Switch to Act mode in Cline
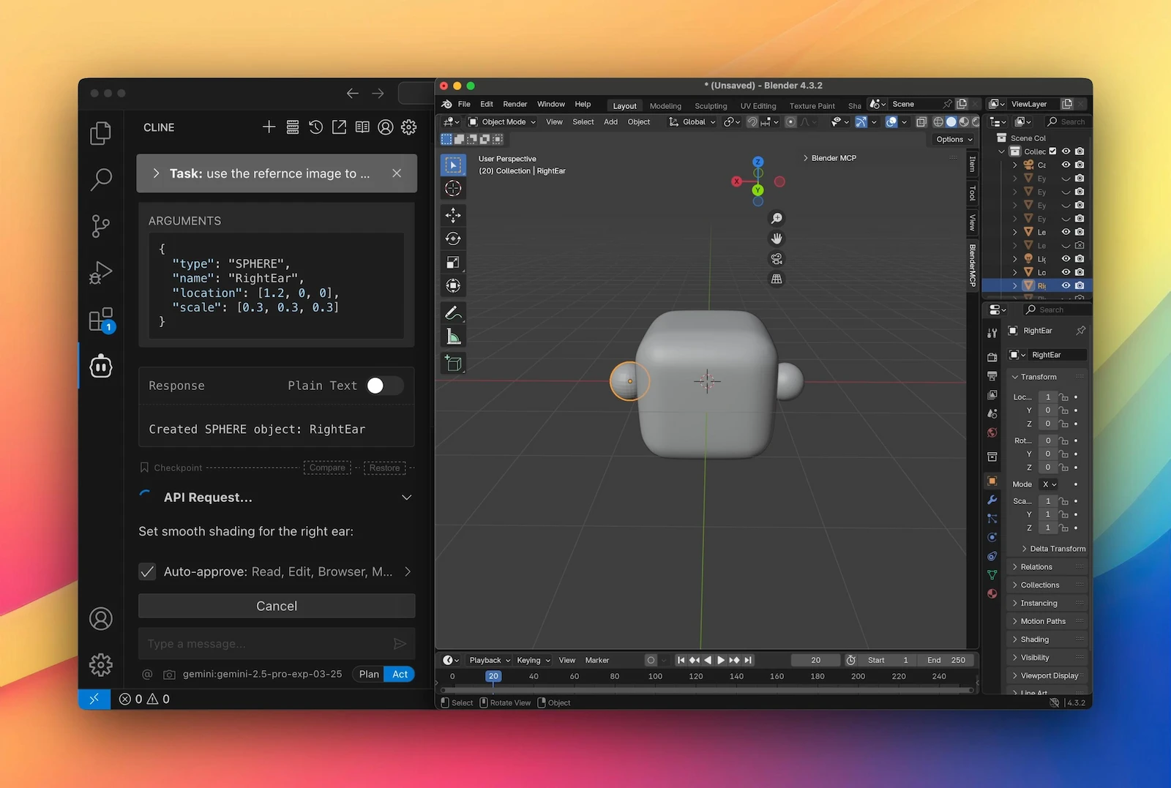 [400, 674]
